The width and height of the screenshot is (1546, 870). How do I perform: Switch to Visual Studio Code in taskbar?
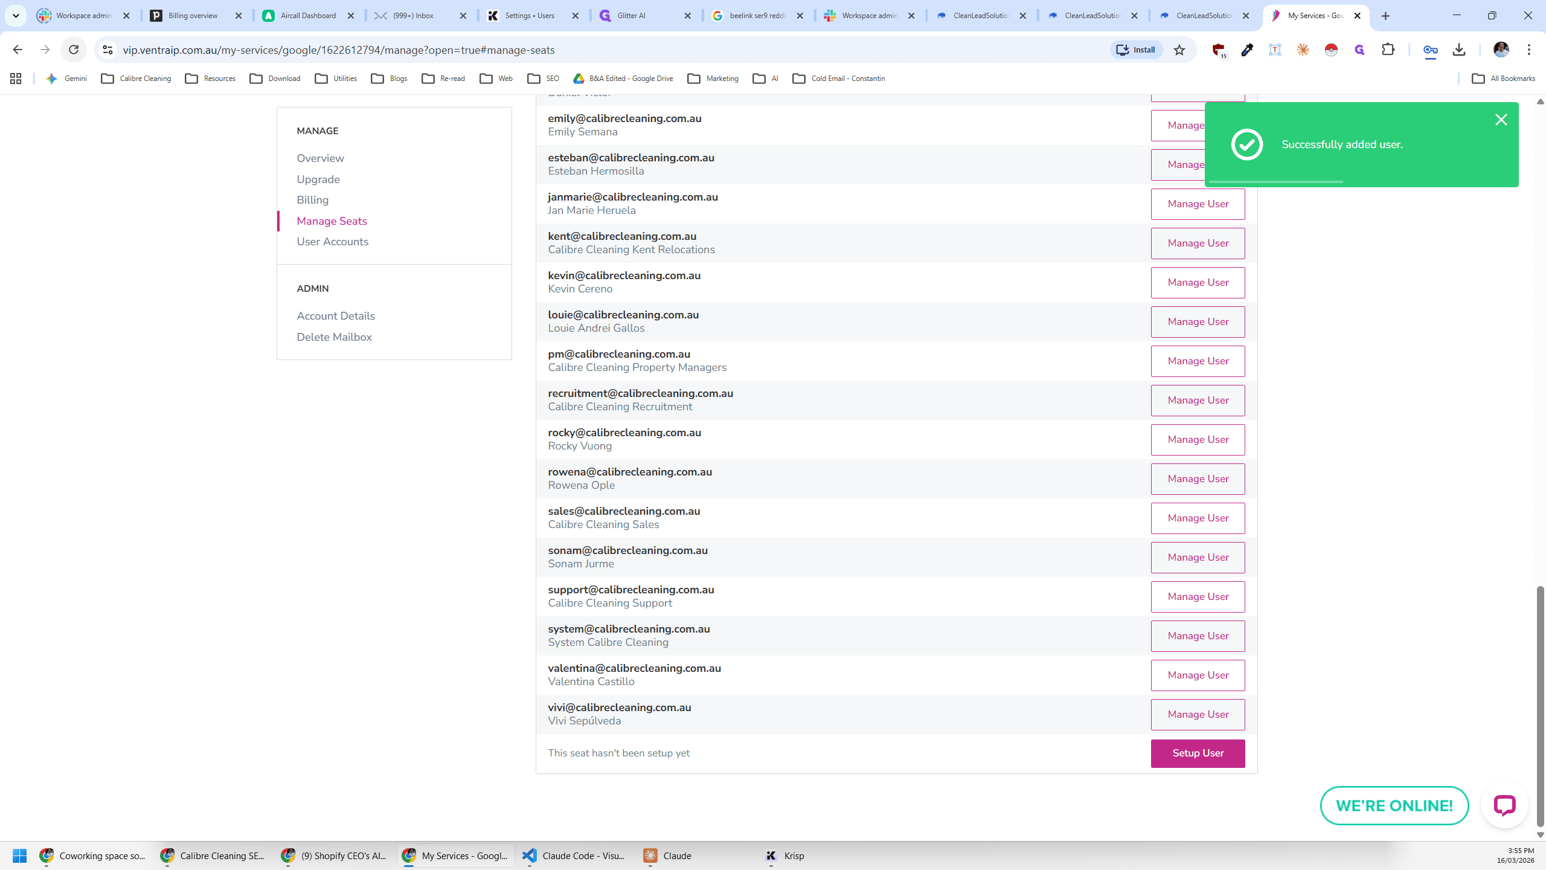coord(574,855)
